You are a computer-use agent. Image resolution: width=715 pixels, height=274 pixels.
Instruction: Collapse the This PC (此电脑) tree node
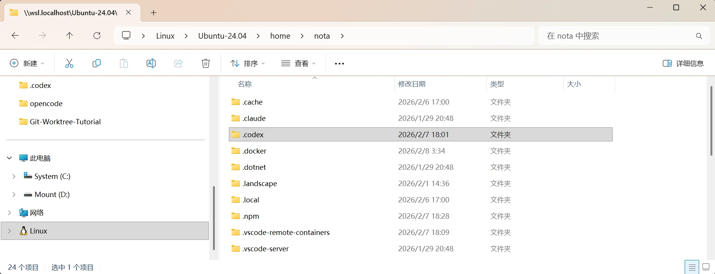point(9,158)
